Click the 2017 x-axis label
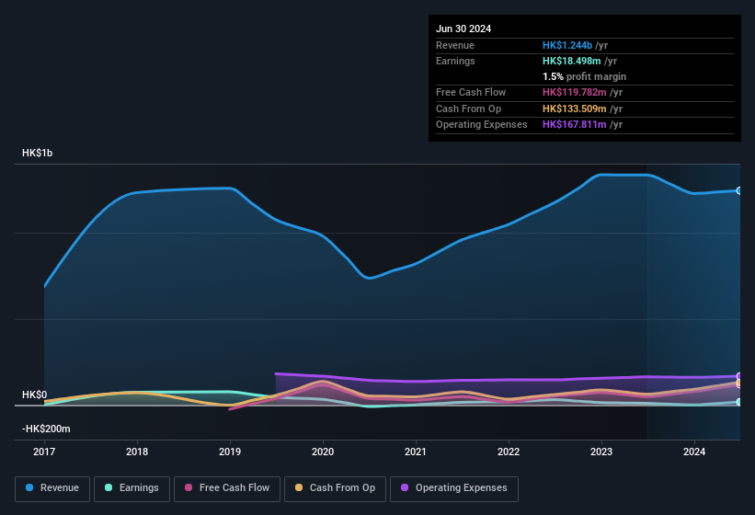 point(44,452)
